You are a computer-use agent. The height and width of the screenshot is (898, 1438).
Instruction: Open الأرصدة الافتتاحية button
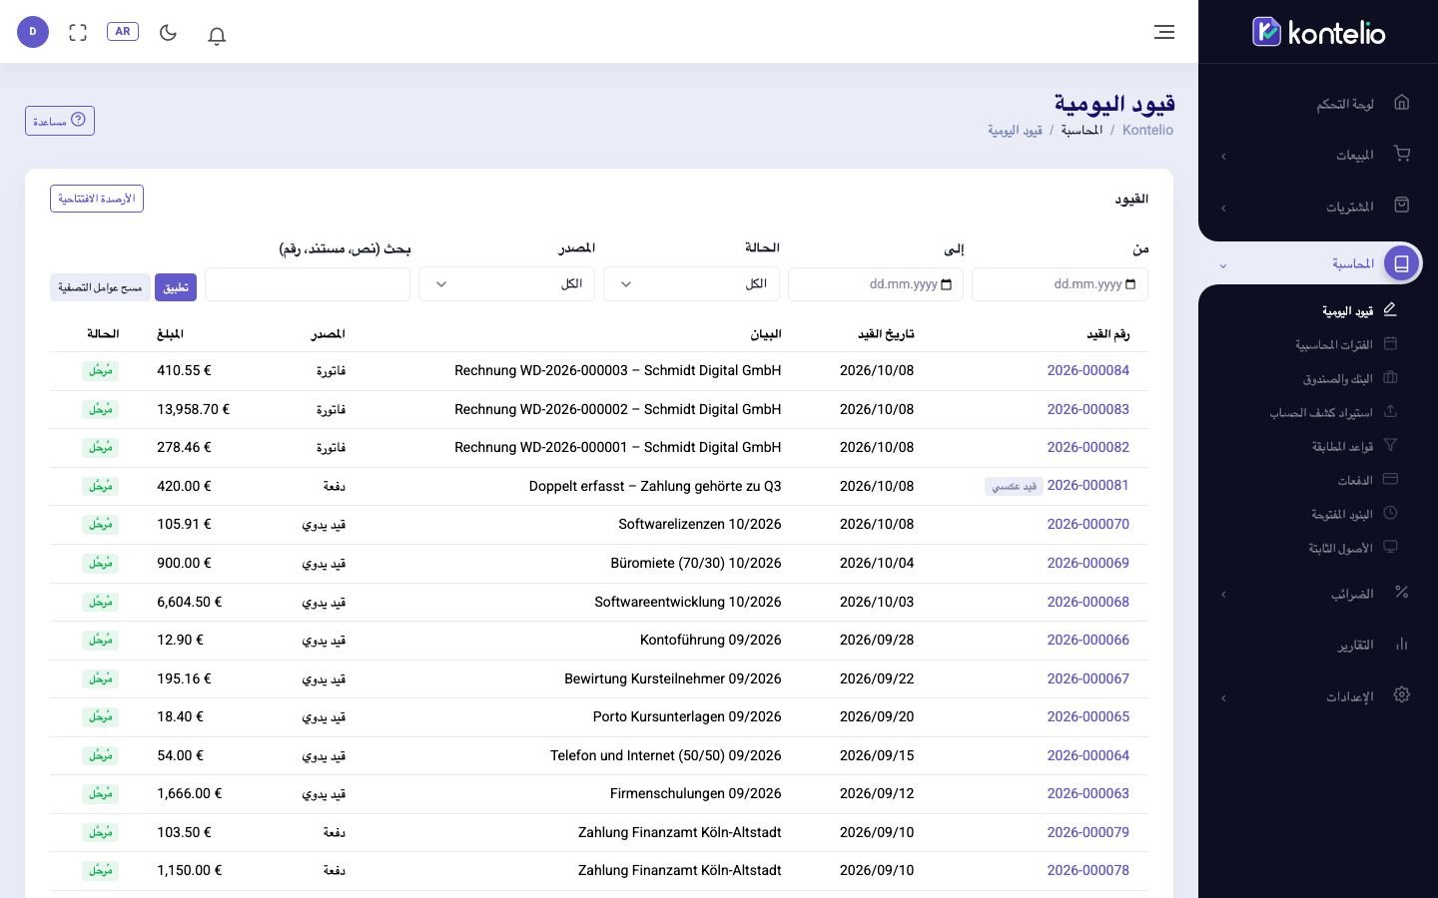(97, 199)
